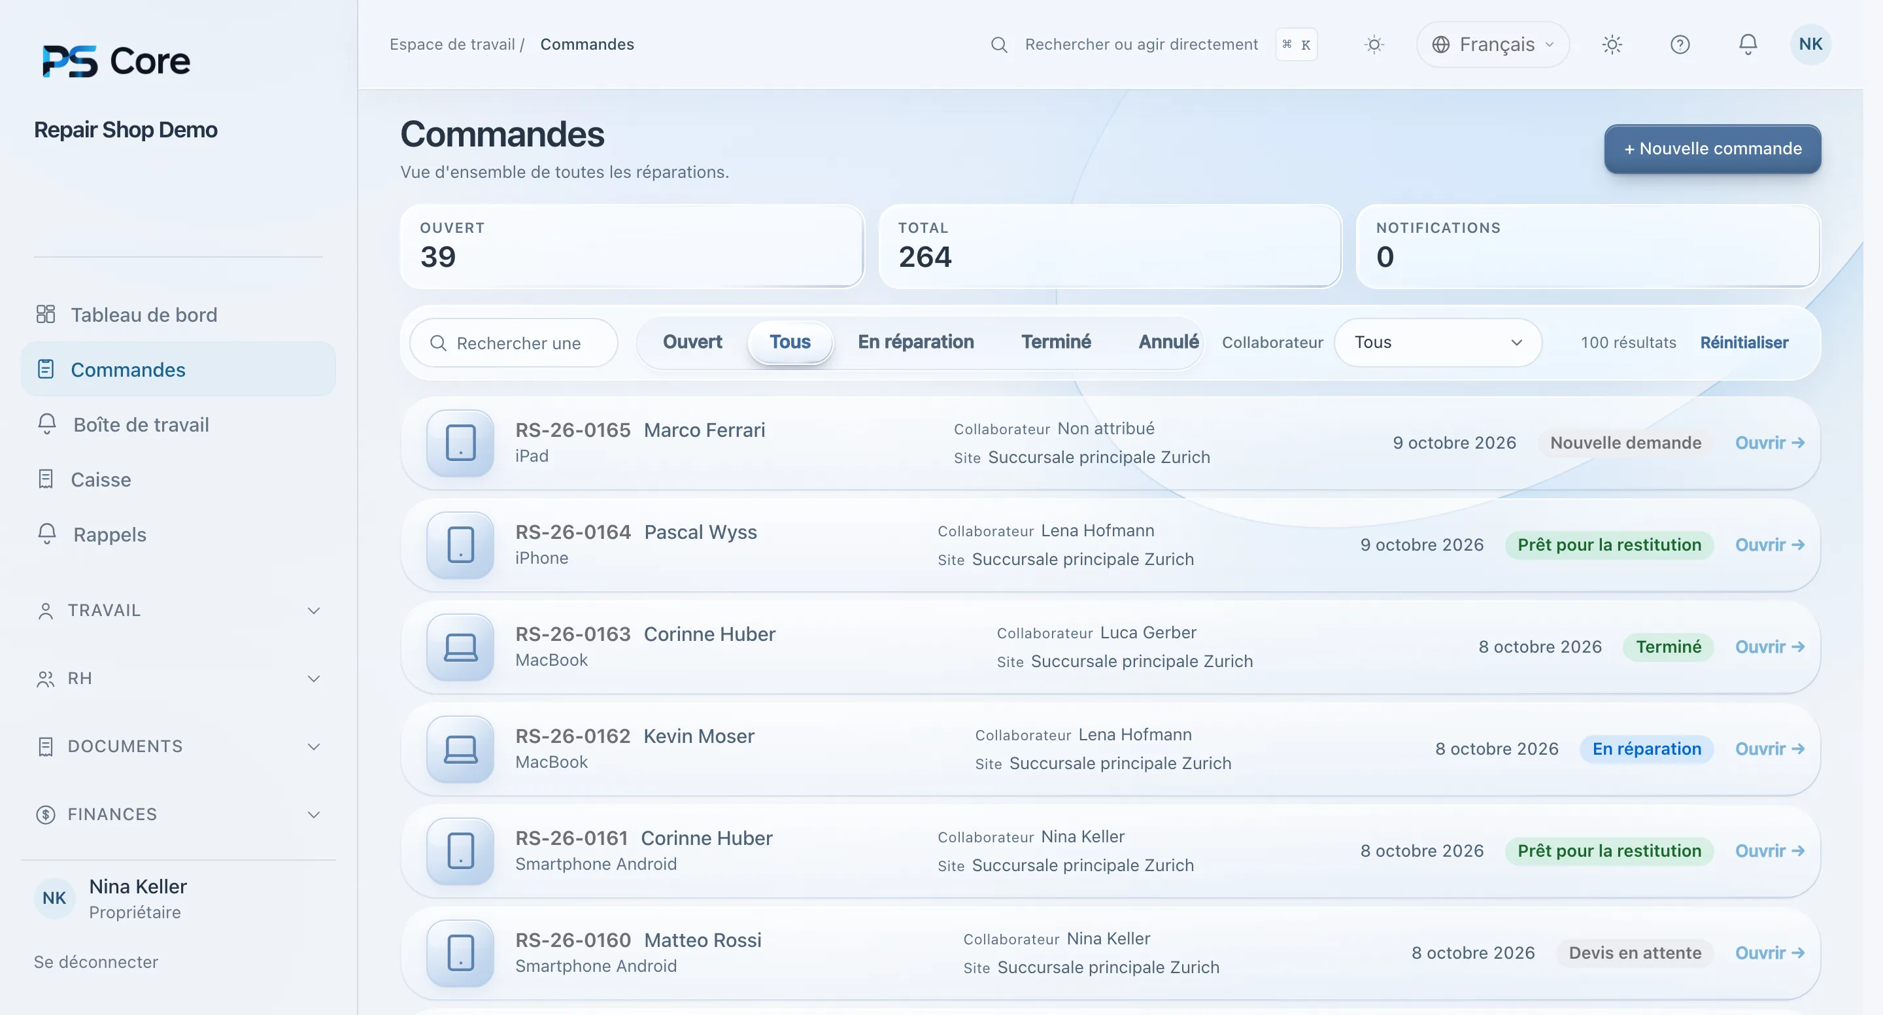Viewport: 1883px width, 1015px height.
Task: Click the search magnifier icon in header
Action: pos(998,44)
